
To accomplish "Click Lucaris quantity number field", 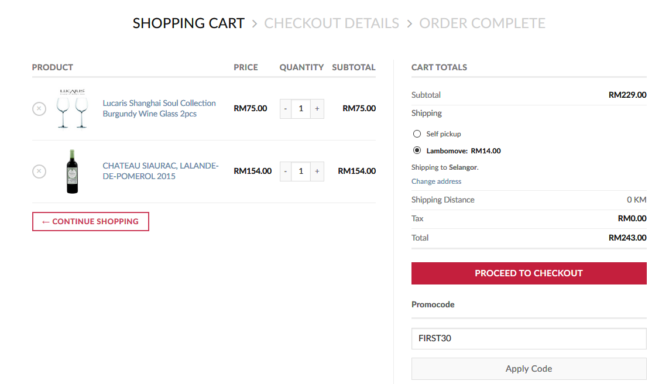I will coord(301,109).
